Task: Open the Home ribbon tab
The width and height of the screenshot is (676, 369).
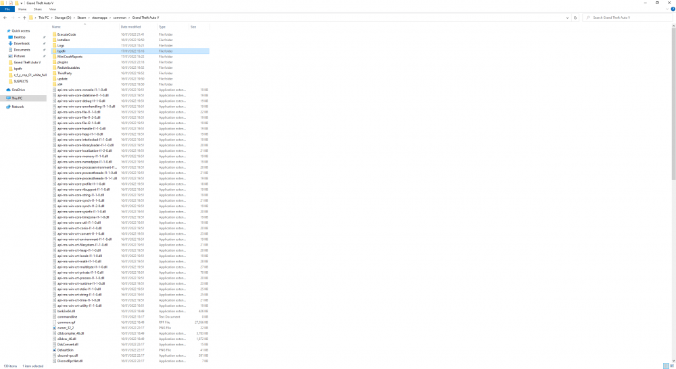Action: click(x=22, y=9)
